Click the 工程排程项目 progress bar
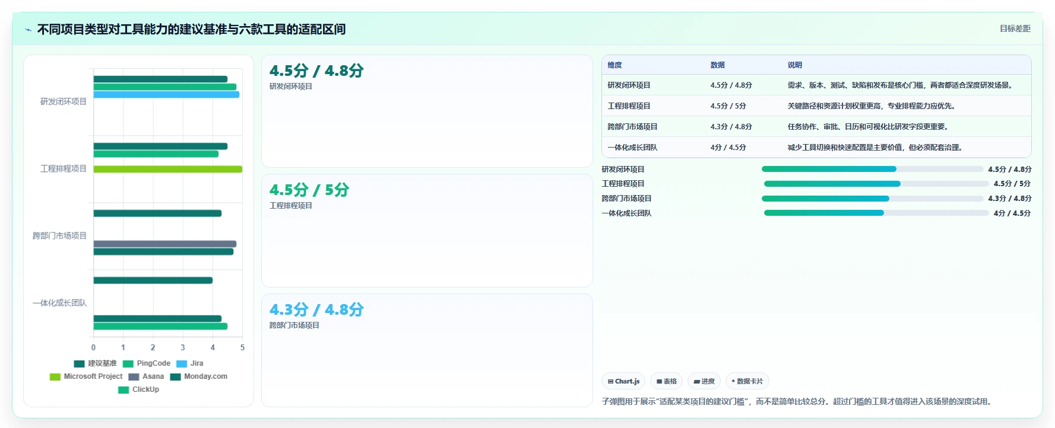 point(876,184)
